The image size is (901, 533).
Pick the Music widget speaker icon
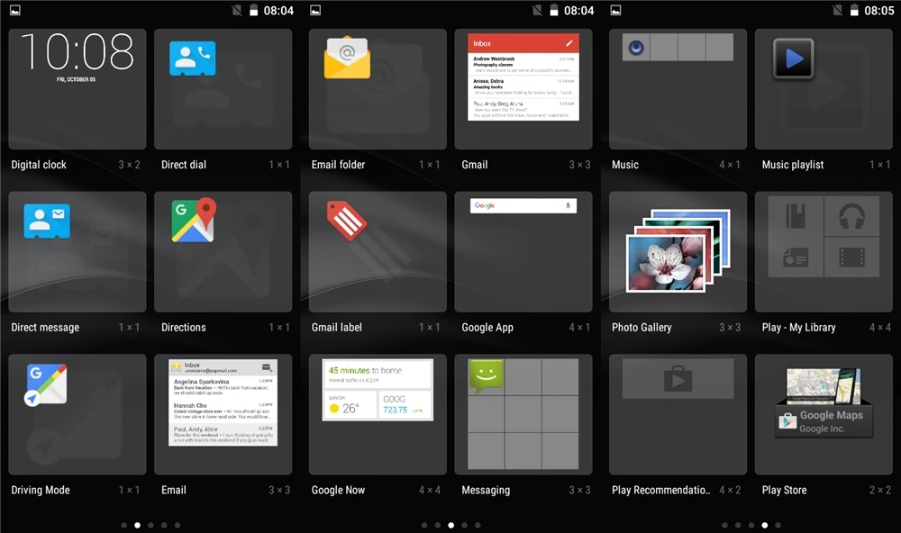point(636,47)
